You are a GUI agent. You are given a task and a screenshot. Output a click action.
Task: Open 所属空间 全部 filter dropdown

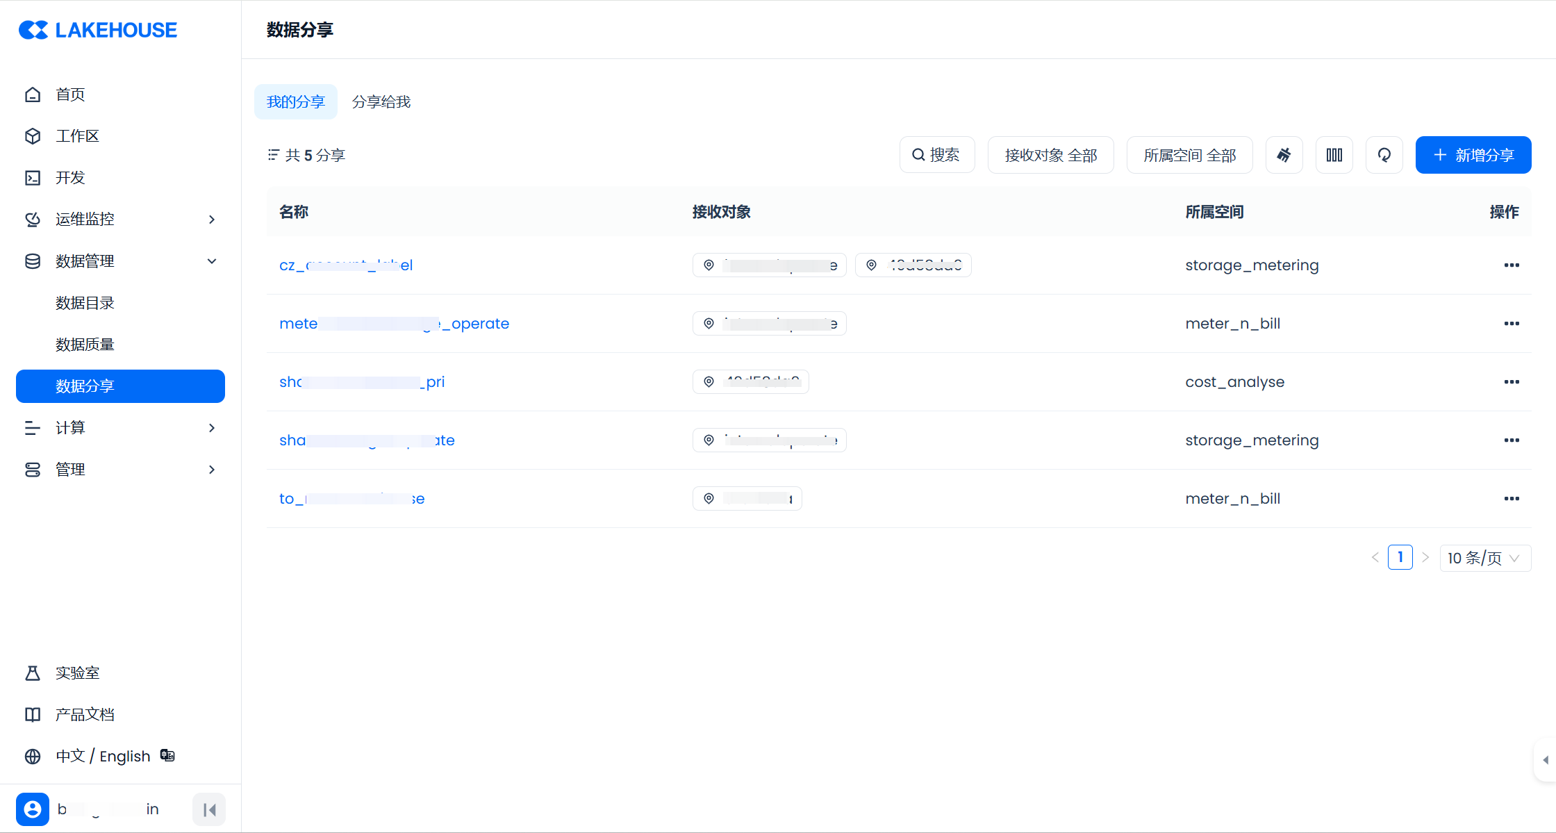(1189, 155)
